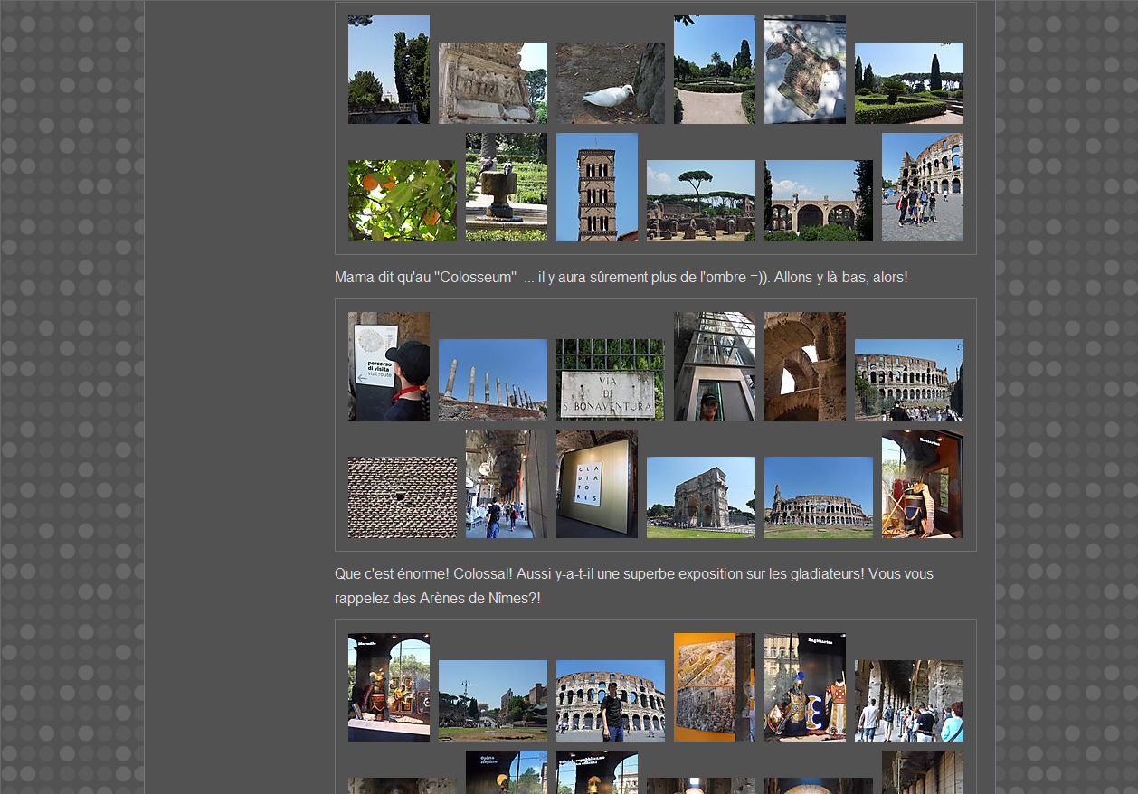Open the row of columns against sky thumbnail

click(x=492, y=380)
